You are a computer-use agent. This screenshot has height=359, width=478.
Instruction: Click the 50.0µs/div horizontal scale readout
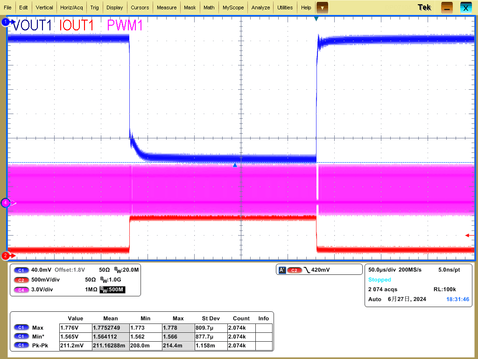coord(382,270)
